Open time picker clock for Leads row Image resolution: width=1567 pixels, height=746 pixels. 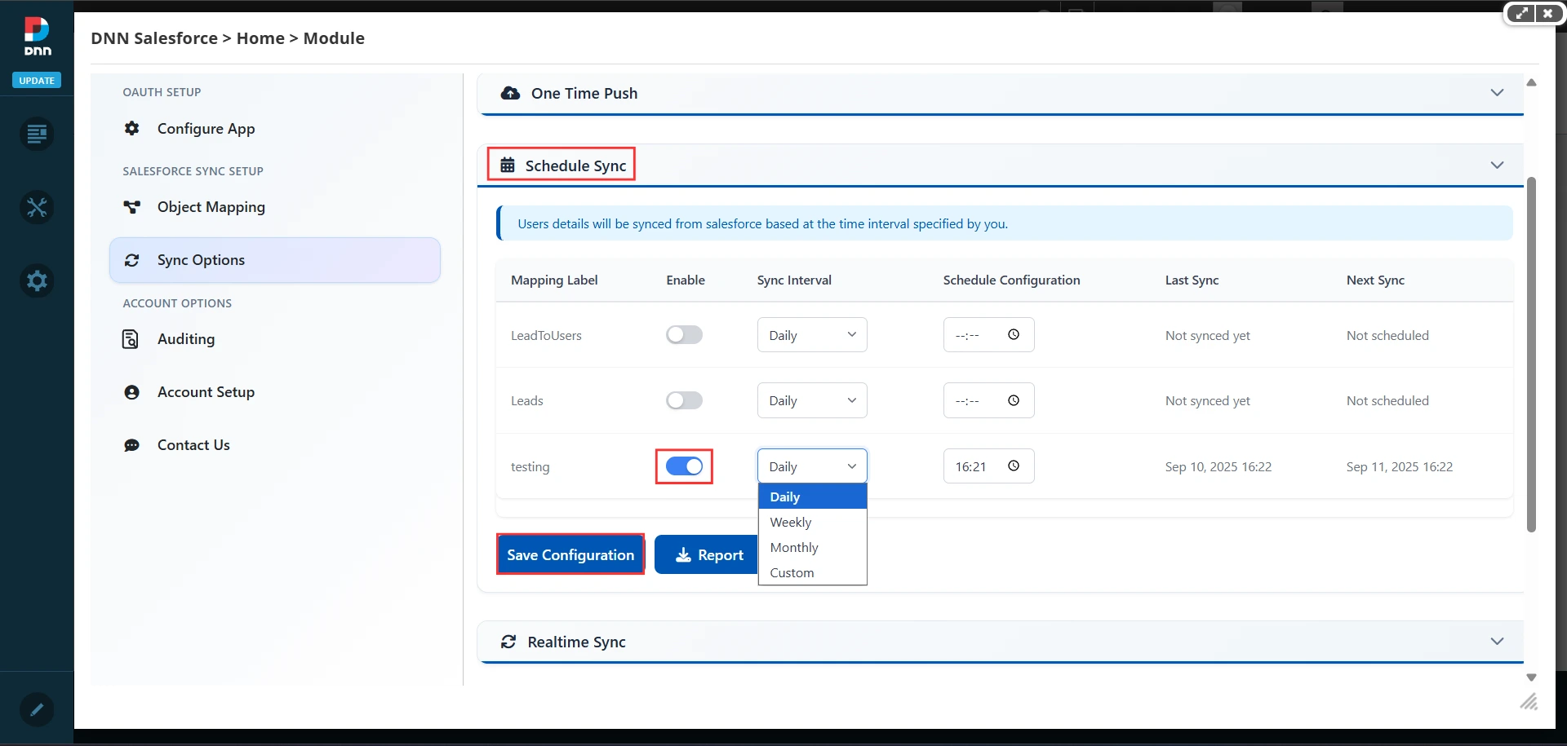tap(1014, 400)
